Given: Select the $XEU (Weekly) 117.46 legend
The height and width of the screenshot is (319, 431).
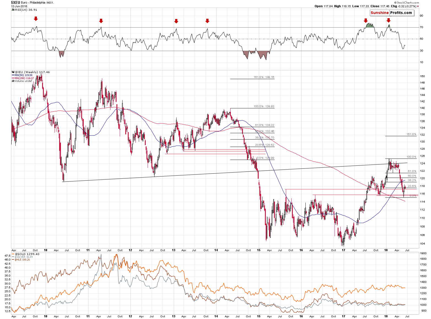Looking at the screenshot, I should [32, 72].
